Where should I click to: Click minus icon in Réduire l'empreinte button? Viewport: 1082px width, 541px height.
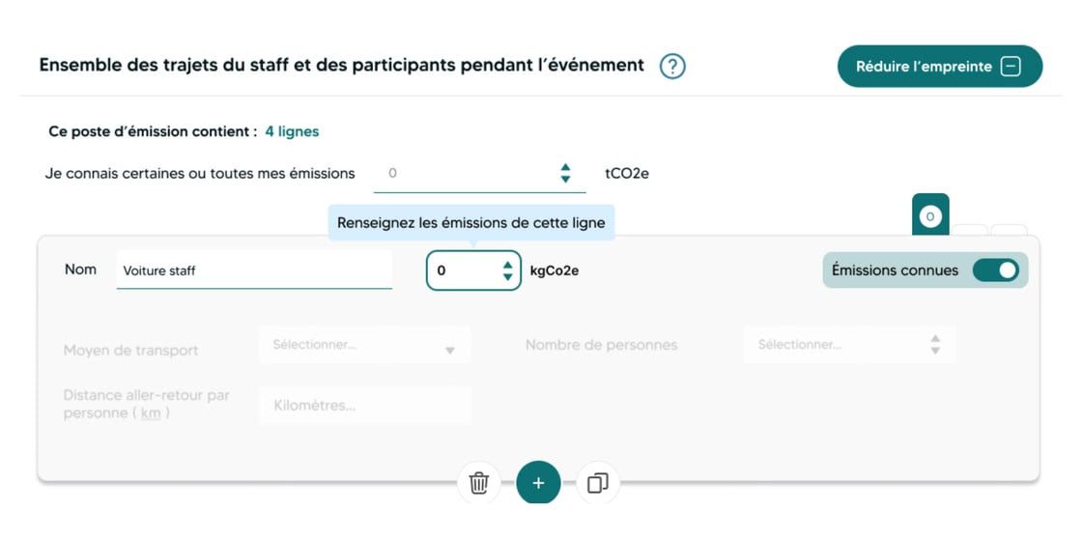(1011, 67)
